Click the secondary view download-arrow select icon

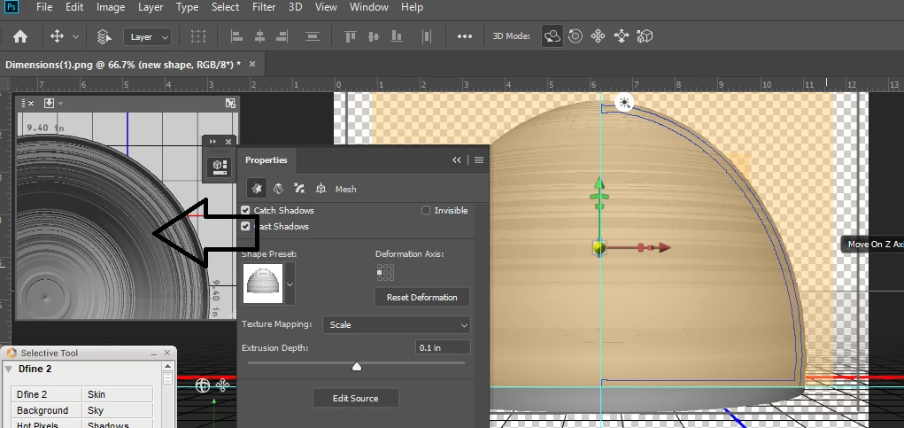49,103
